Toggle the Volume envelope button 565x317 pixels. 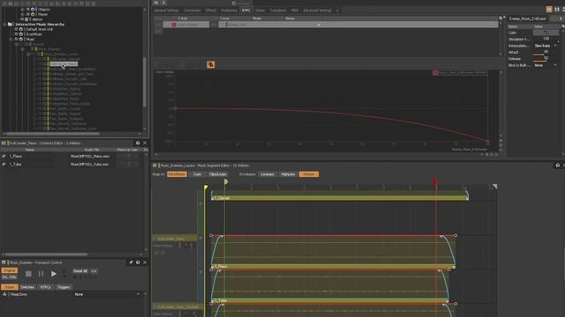click(309, 174)
